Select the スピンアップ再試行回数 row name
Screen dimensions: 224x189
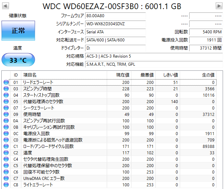pyautogui.click(x=44, y=121)
